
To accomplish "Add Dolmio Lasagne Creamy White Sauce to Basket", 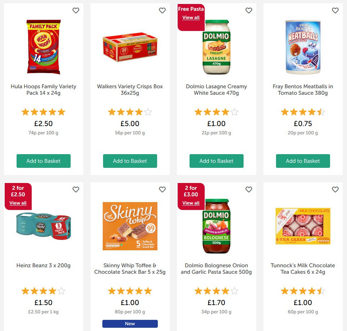I will [x=216, y=161].
